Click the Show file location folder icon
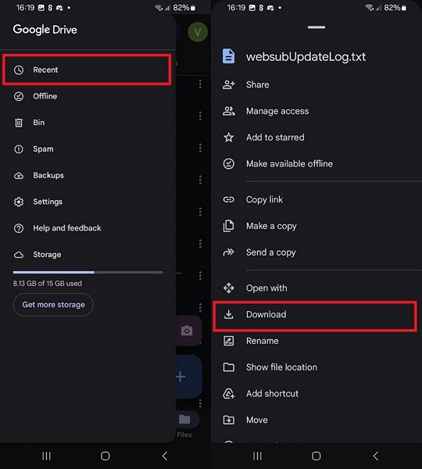The width and height of the screenshot is (422, 469). (x=229, y=367)
